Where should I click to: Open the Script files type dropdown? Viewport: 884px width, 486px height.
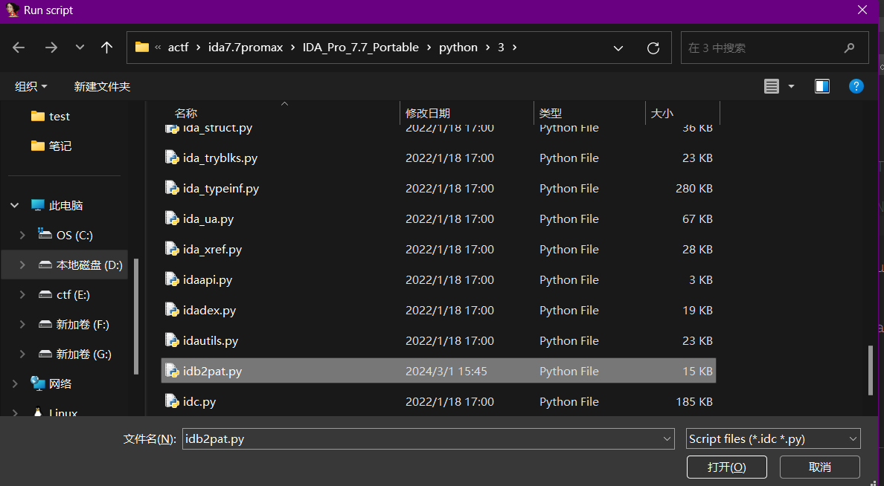pyautogui.click(x=773, y=439)
